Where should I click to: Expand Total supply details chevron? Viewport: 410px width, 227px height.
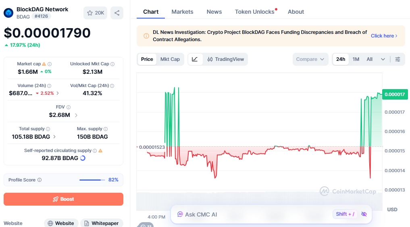coord(54,137)
